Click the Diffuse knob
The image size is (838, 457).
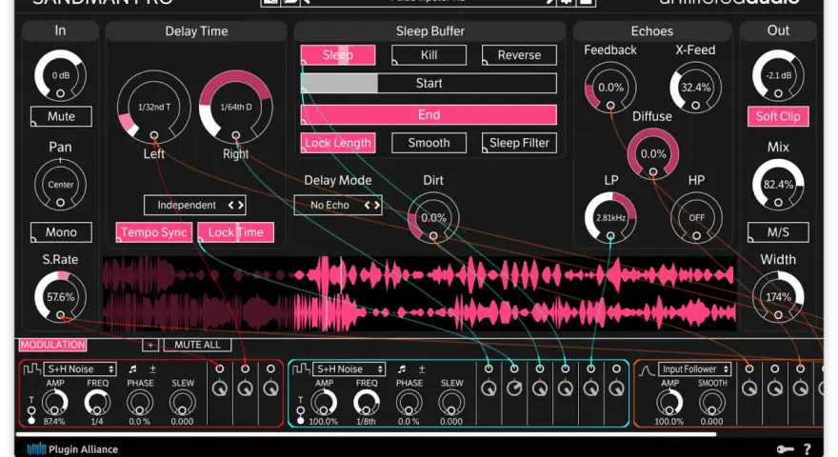tap(653, 154)
